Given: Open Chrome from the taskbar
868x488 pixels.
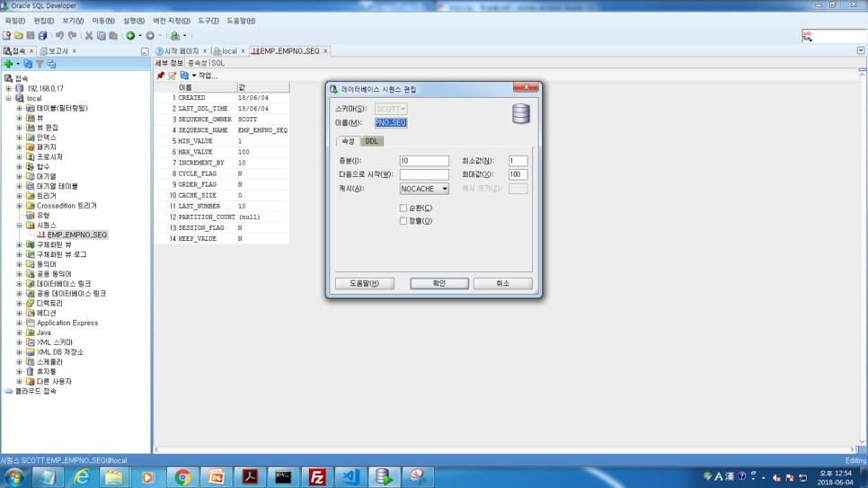Looking at the screenshot, I should point(182,477).
